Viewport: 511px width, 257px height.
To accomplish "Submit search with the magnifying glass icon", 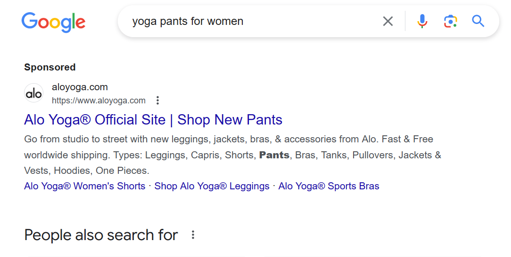I will [x=478, y=21].
